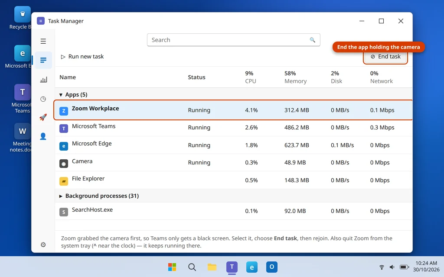Minimize the Task Manager window
444x277 pixels.
(362, 21)
